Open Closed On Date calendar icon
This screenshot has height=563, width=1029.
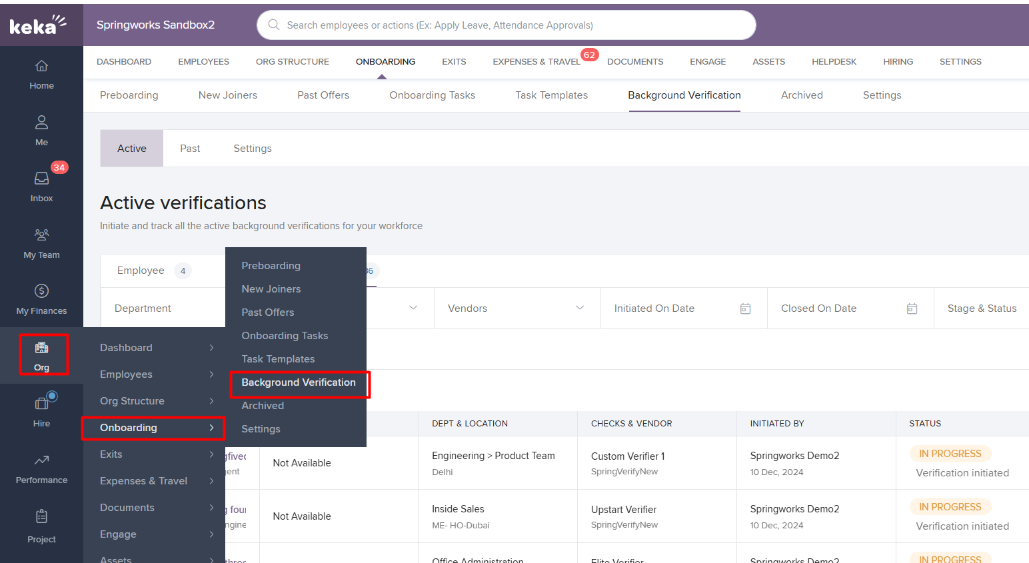click(x=912, y=308)
